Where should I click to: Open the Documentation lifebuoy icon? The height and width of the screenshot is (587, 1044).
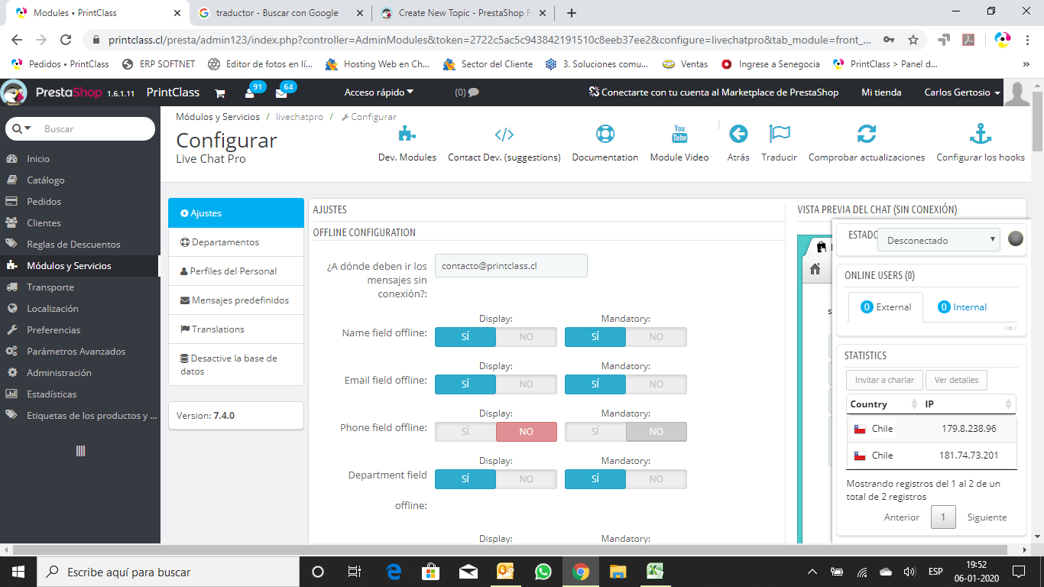pos(605,135)
